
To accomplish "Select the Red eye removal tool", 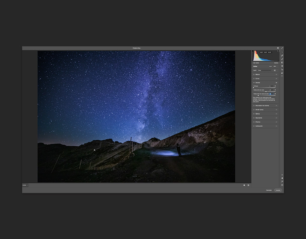I will click(282, 70).
